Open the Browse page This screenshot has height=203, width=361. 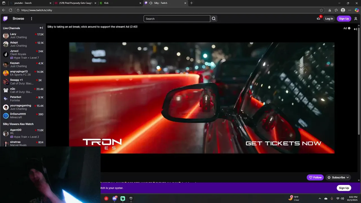click(x=18, y=19)
